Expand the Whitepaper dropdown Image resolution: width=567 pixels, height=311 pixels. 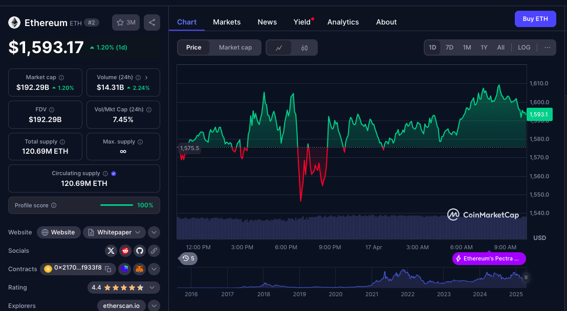(137, 232)
